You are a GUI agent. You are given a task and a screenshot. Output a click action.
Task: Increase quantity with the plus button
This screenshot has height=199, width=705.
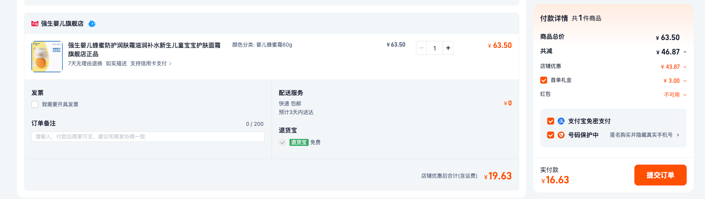(448, 48)
